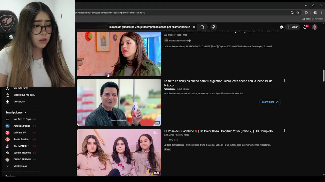
Task: Open the Crear menu
Action: click(x=292, y=27)
